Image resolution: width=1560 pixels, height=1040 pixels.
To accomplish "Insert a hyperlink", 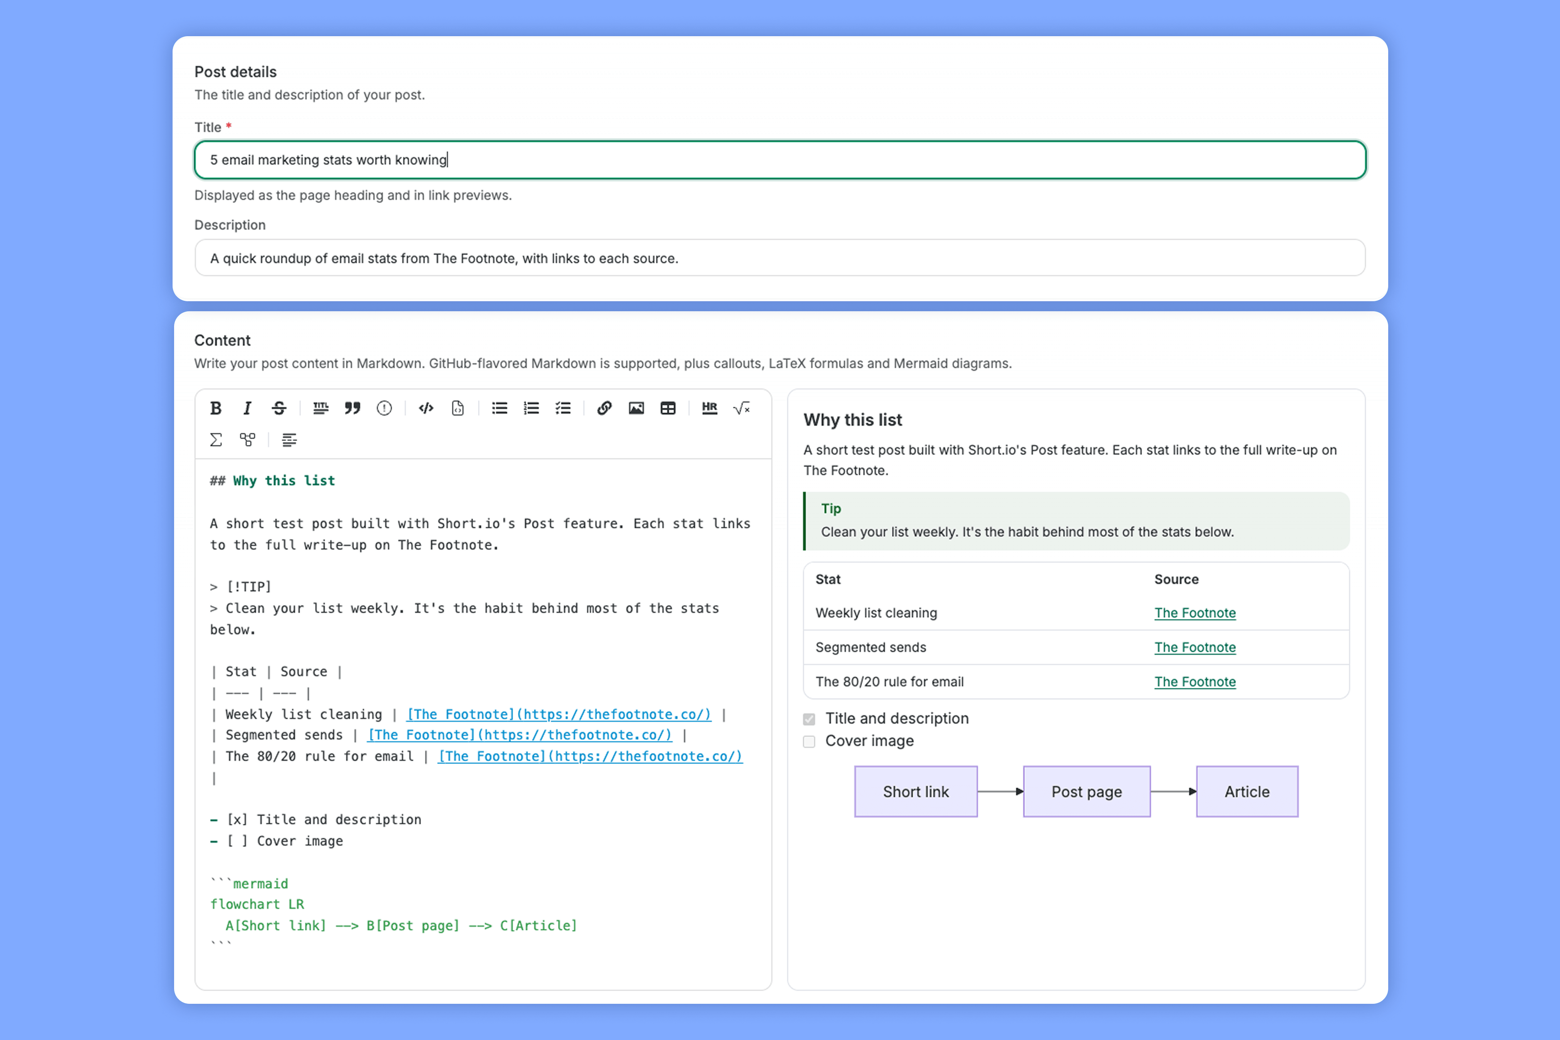I will 604,408.
